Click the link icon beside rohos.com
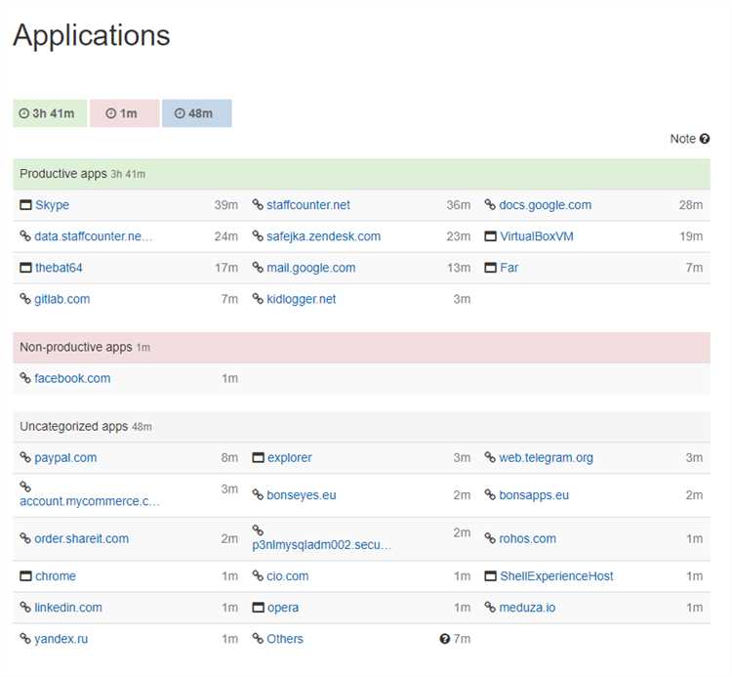This screenshot has height=677, width=732. [x=490, y=538]
